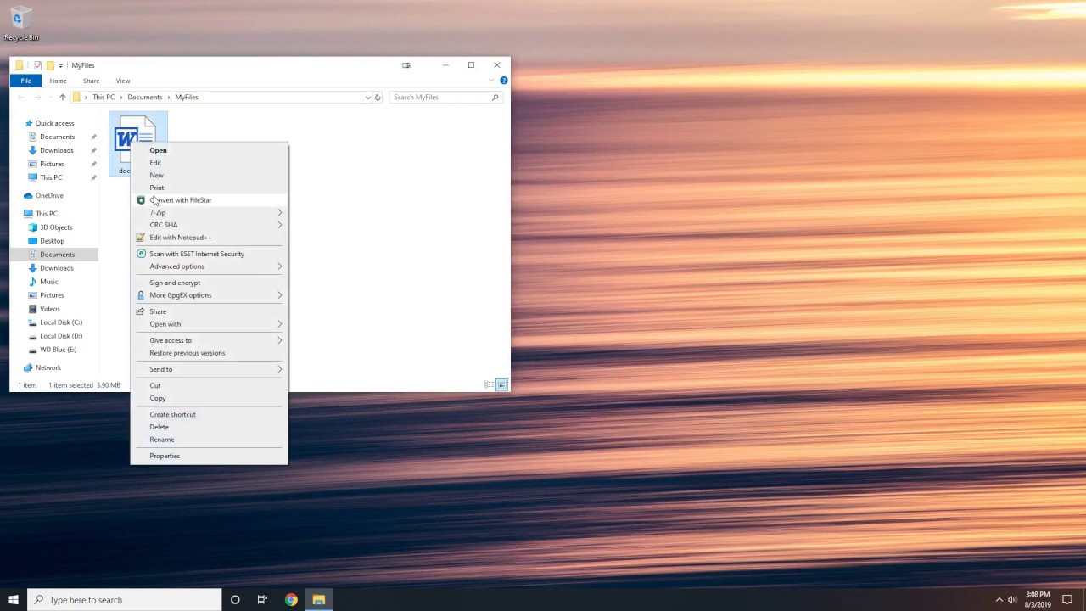Open Network in navigation pane

click(48, 367)
